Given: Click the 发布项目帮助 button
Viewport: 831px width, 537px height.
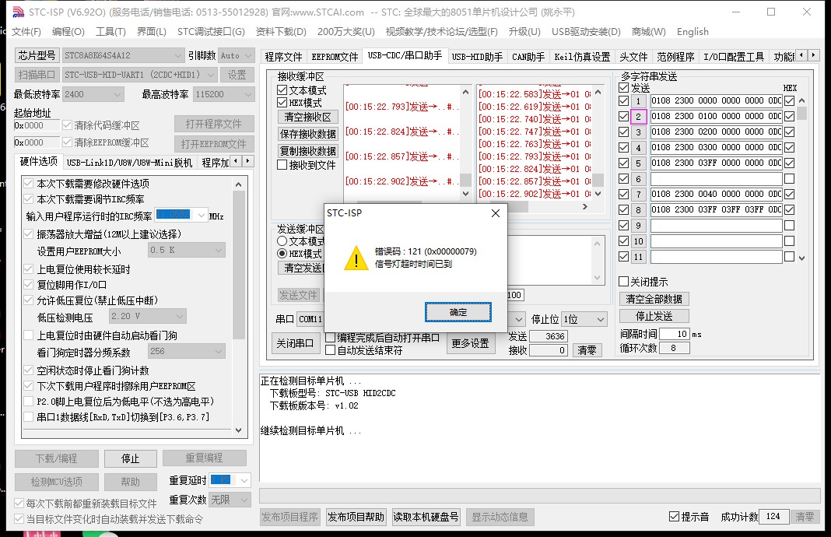Looking at the screenshot, I should click(356, 517).
